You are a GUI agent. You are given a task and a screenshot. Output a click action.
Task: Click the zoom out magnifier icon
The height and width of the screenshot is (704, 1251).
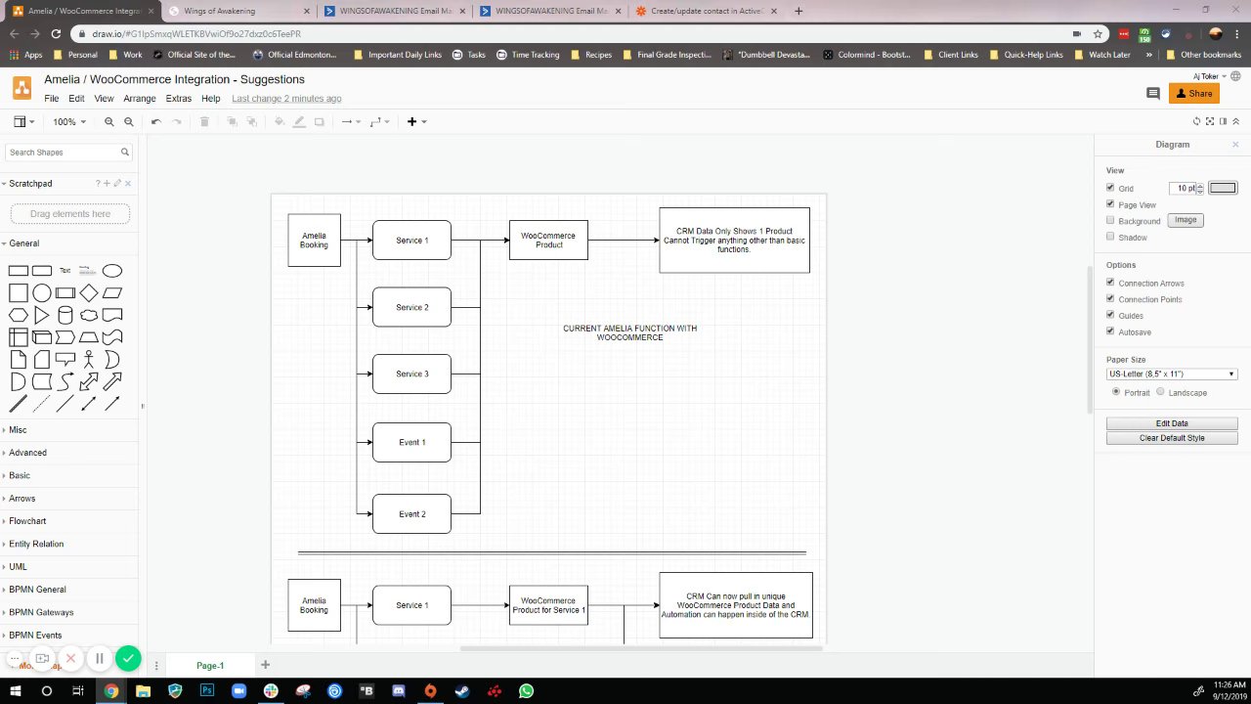click(x=129, y=122)
